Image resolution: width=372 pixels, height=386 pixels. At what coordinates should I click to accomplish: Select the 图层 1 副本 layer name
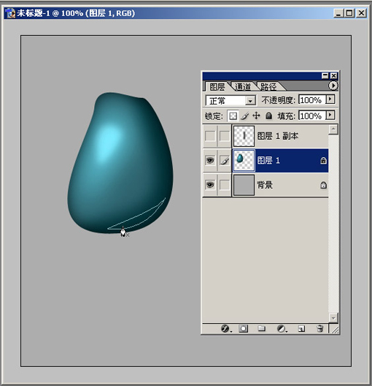[x=278, y=136]
